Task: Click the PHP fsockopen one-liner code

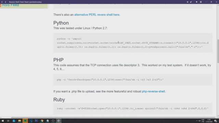Action: [x=110, y=80]
